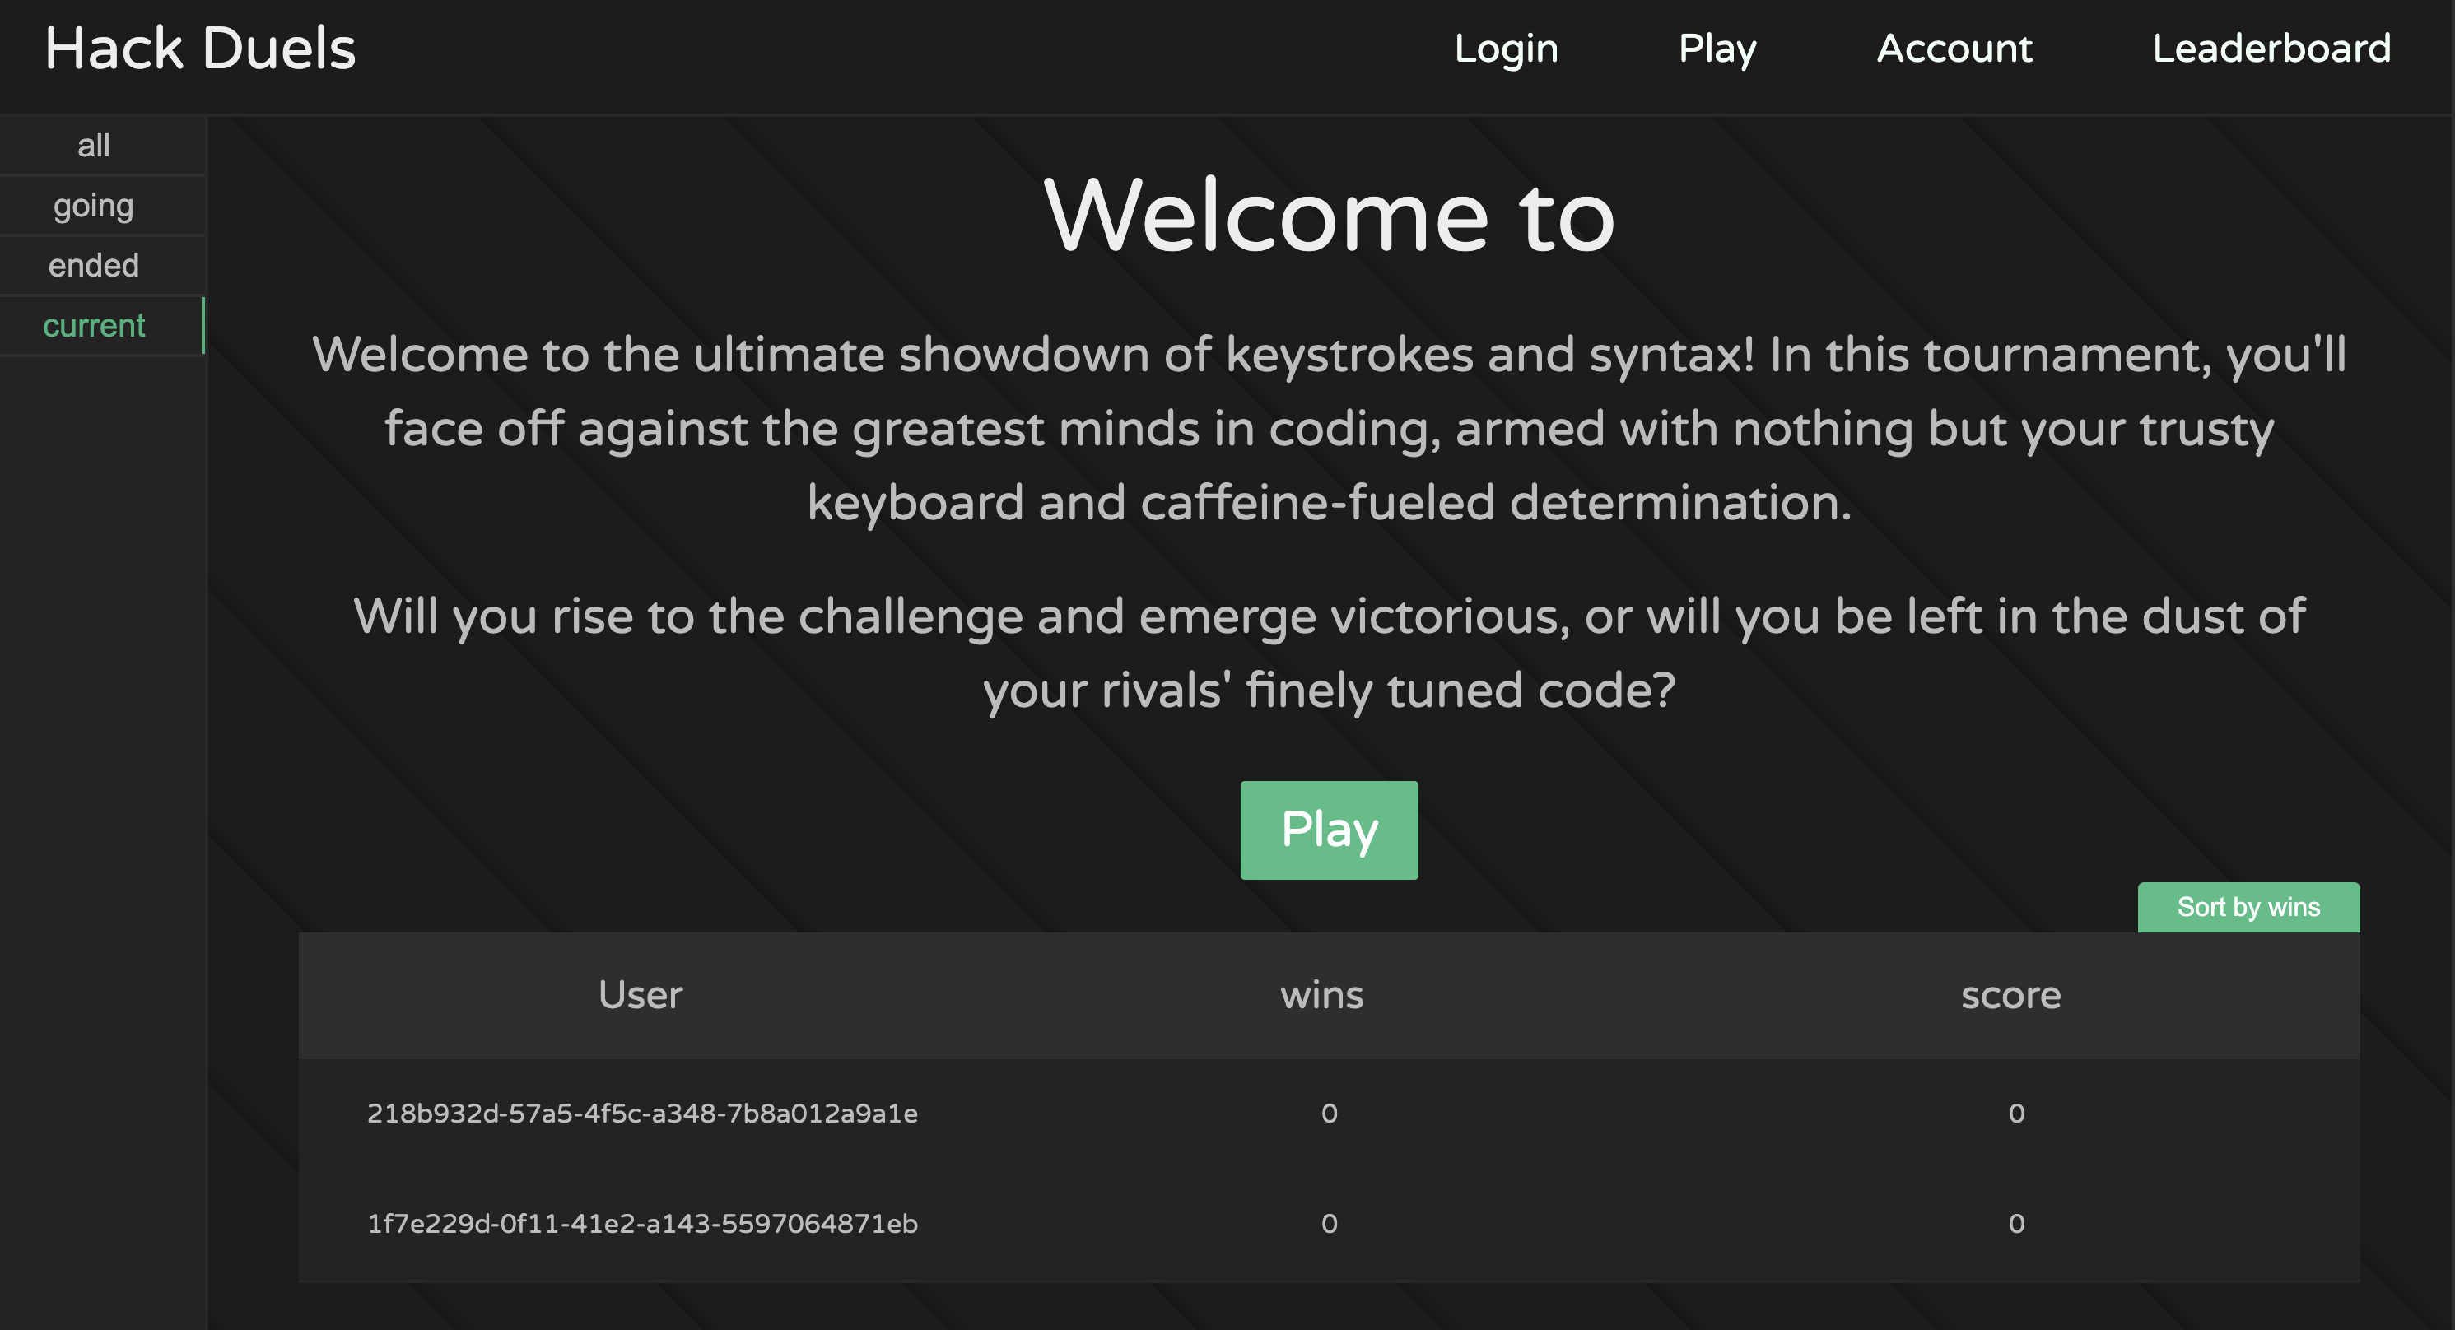This screenshot has height=1330, width=2455.
Task: Click wins value in the first row
Action: [1330, 1113]
